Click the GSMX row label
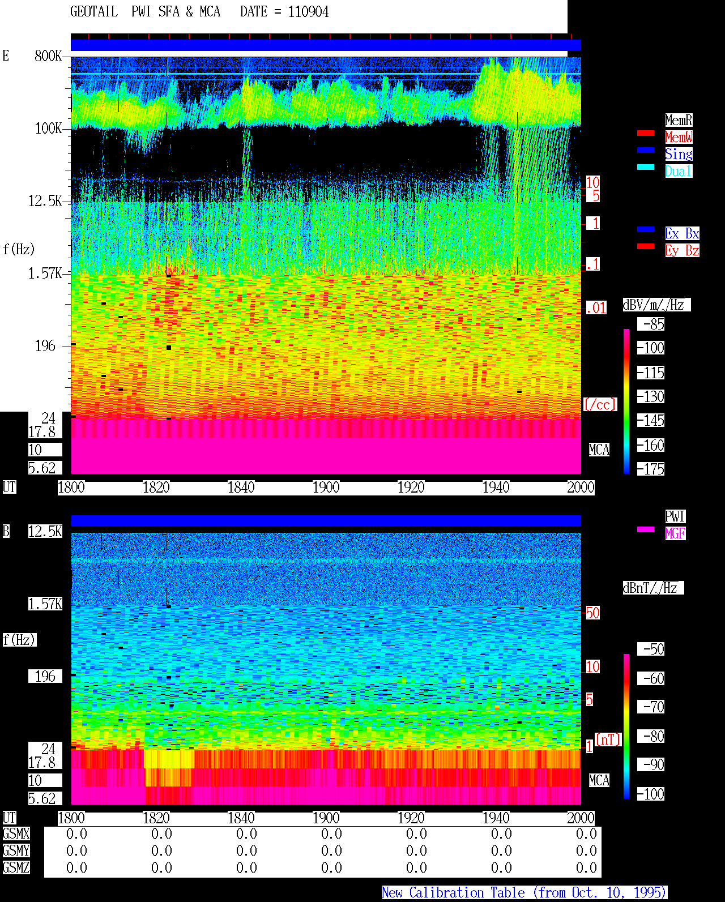This screenshot has height=902, width=725. point(16,834)
